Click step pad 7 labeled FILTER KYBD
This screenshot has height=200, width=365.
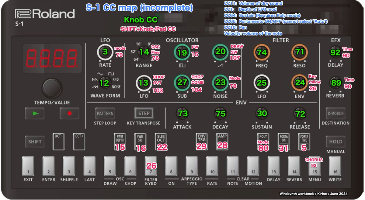click(151, 166)
